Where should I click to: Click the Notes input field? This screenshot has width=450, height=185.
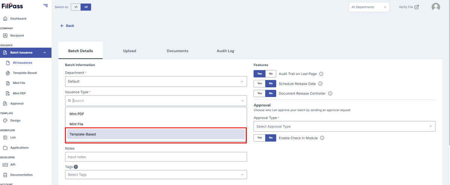coord(156,157)
